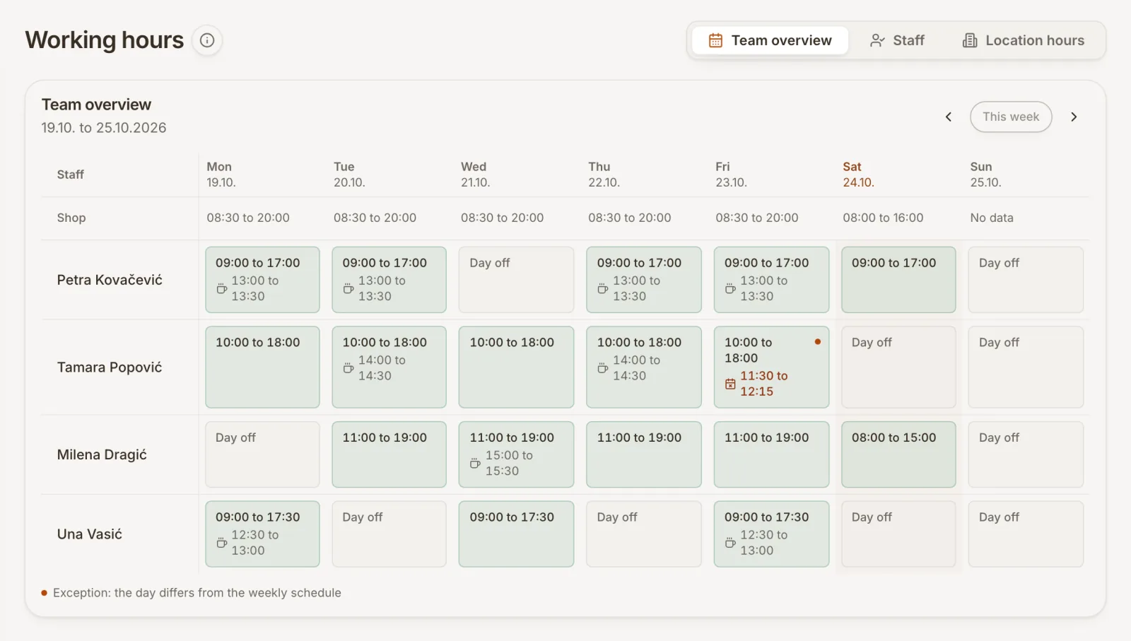Click the calendar icon in Team overview tab

pos(715,40)
